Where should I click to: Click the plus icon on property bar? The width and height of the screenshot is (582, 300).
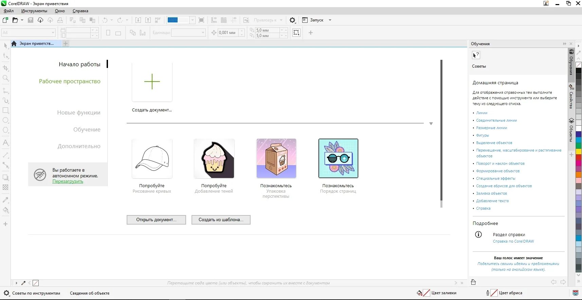coord(310,33)
